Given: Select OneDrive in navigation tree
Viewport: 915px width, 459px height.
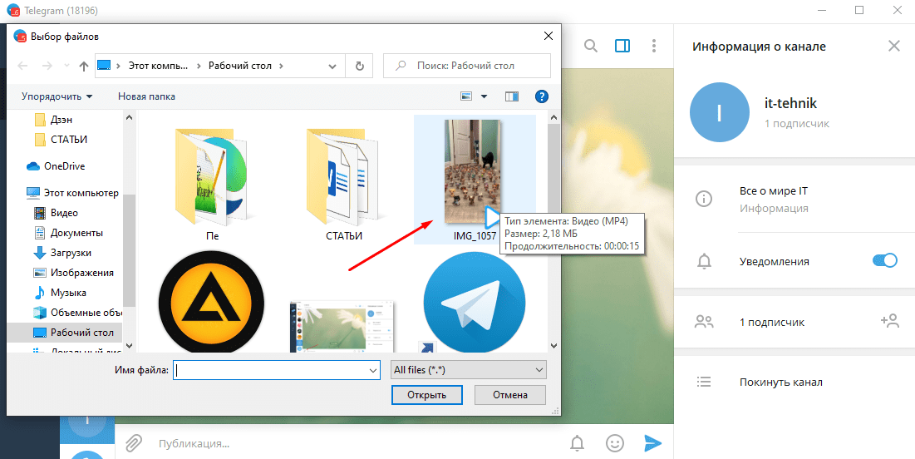Looking at the screenshot, I should coord(64,166).
